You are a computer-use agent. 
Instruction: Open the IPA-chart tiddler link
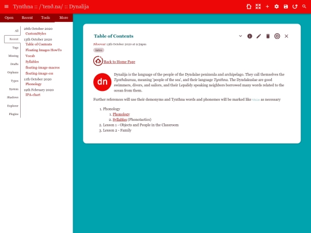pos(33,95)
